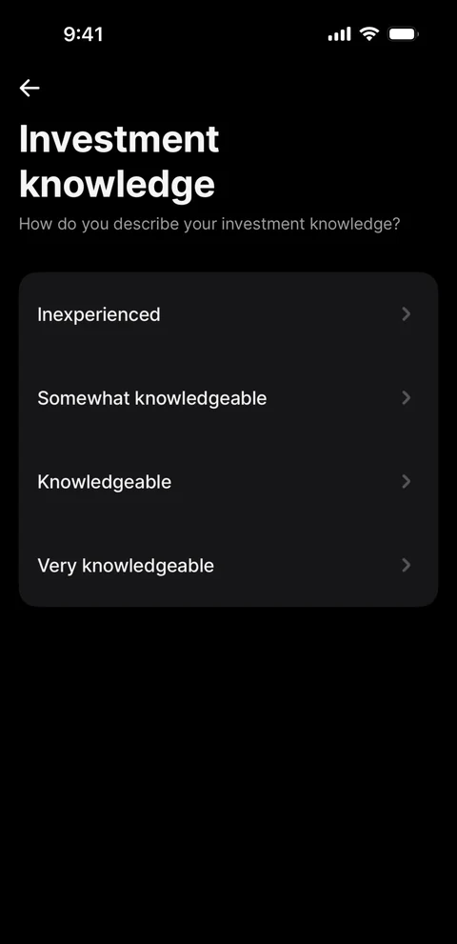The image size is (457, 944).
Task: Select the Inexperienced option label
Action: [x=99, y=314]
